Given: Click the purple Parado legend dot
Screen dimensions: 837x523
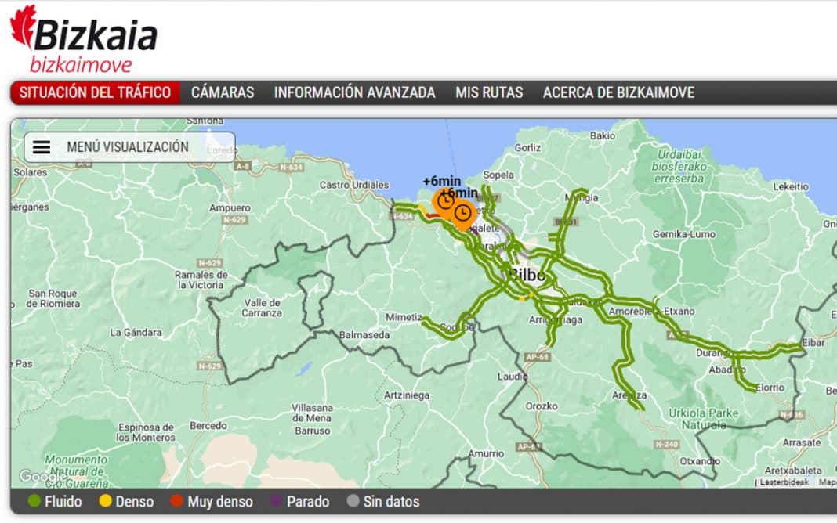Looking at the screenshot, I should point(276,501).
